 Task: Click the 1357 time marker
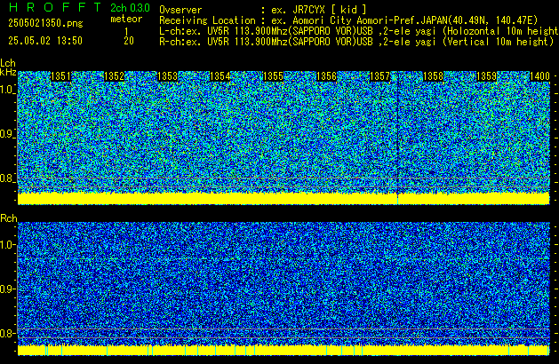pyautogui.click(x=380, y=76)
